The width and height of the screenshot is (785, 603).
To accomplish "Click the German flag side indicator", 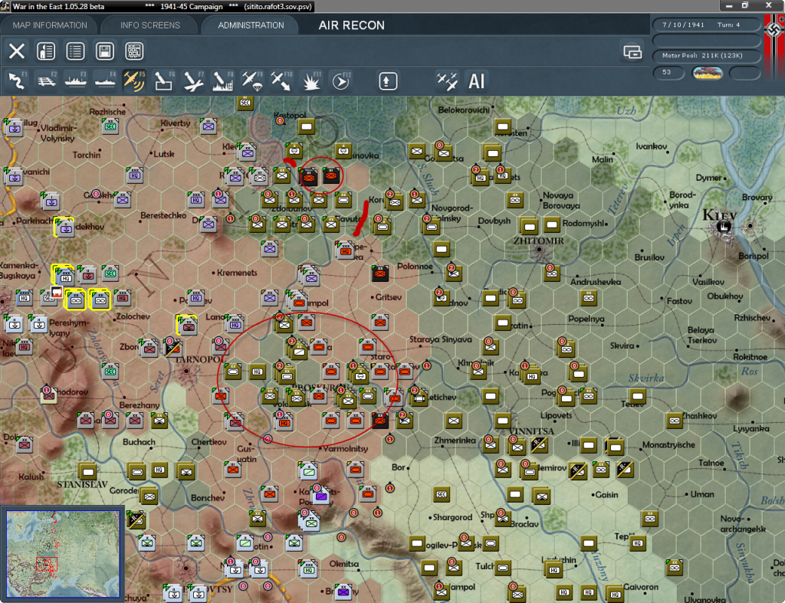I will [774, 48].
